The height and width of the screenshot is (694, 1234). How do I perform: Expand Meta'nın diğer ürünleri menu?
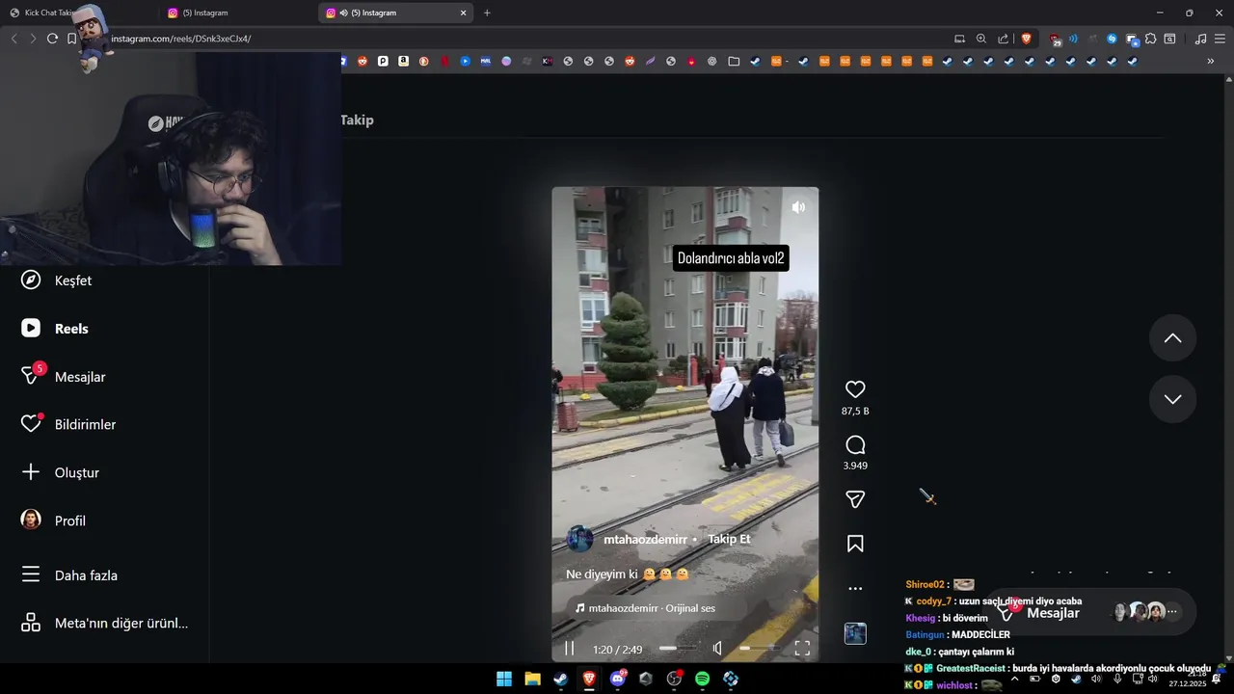pyautogui.click(x=104, y=623)
